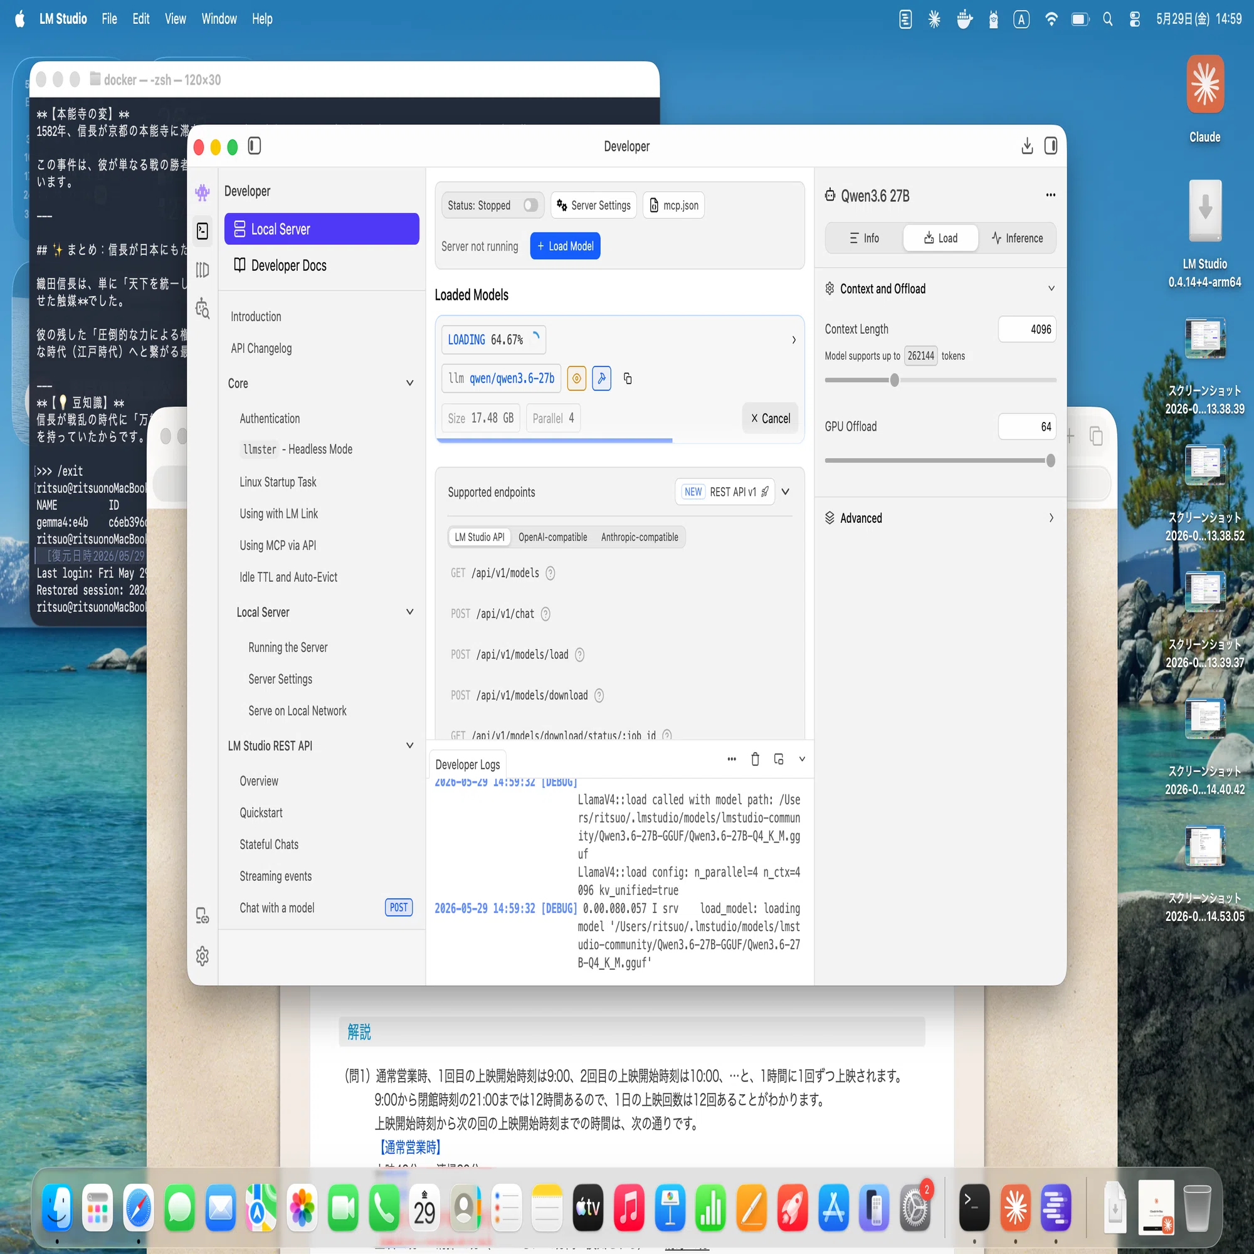Open the Chat view from the purple robot icon
The height and width of the screenshot is (1254, 1254).
[203, 192]
